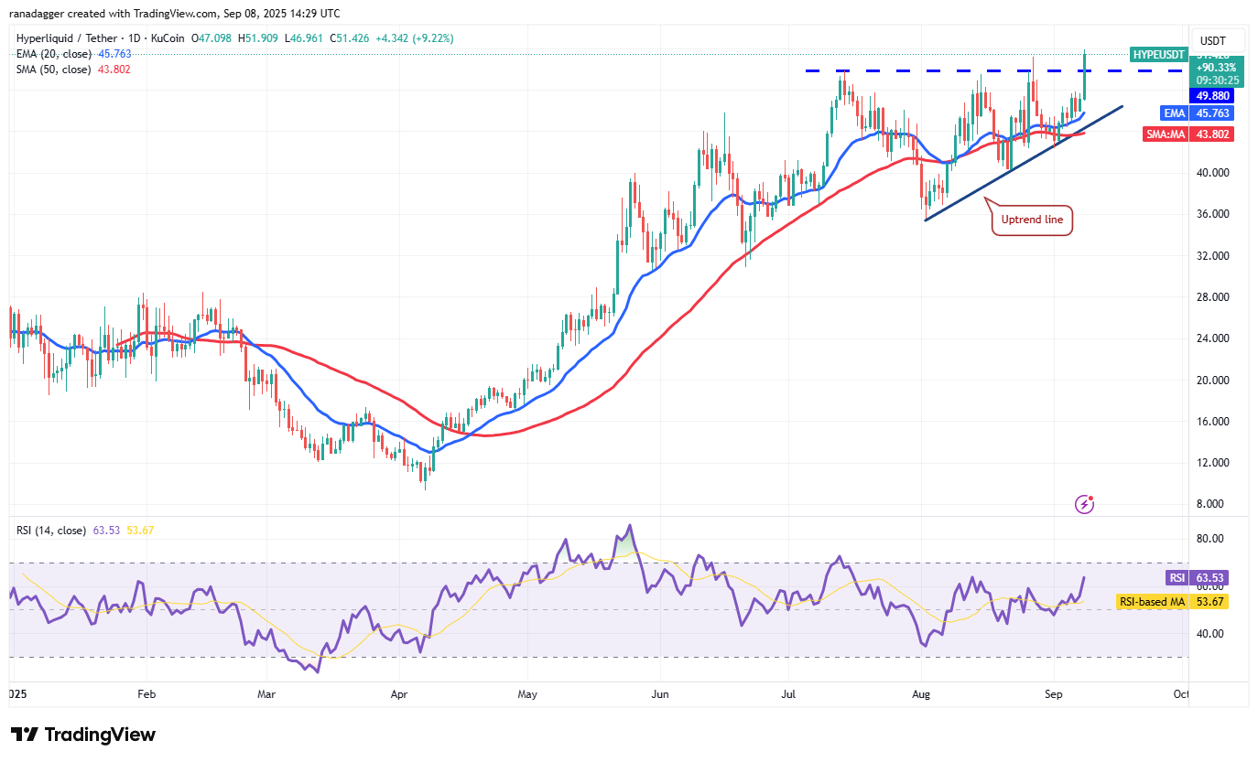
Task: Select the SMA (50, close) indicator label
Action: tap(55, 68)
